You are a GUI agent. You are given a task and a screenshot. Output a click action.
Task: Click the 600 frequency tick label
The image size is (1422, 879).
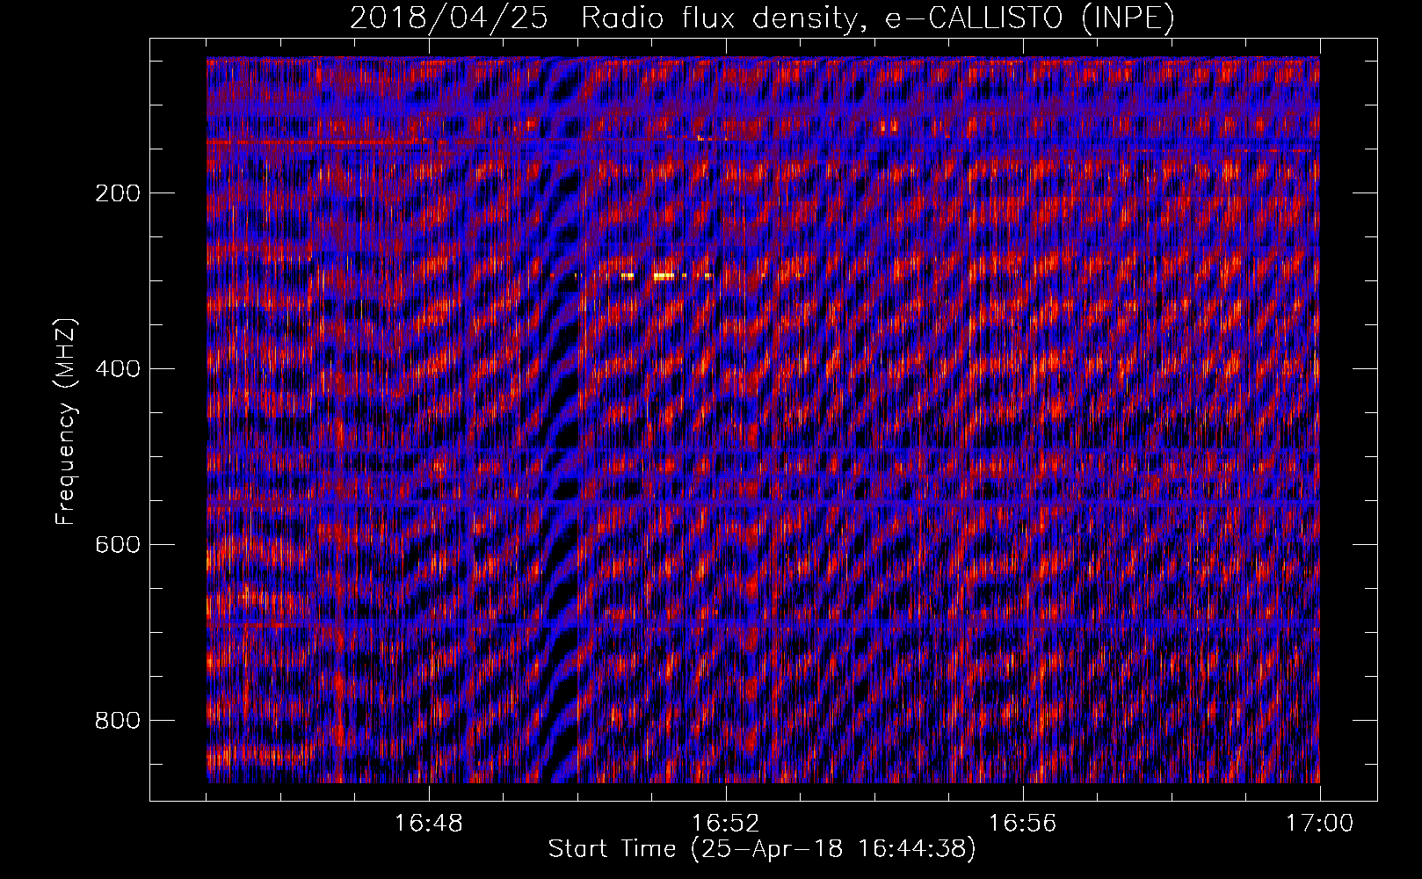(x=118, y=545)
